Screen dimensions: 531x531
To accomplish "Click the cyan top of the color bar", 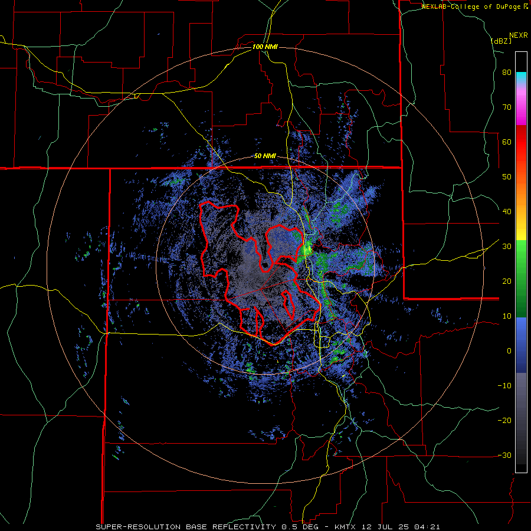I will pyautogui.click(x=521, y=77).
